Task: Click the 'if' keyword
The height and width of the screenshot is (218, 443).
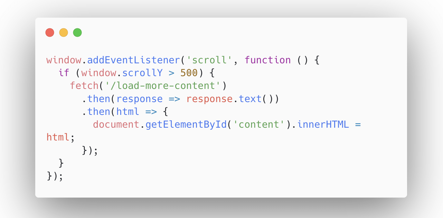Action: pyautogui.click(x=64, y=73)
